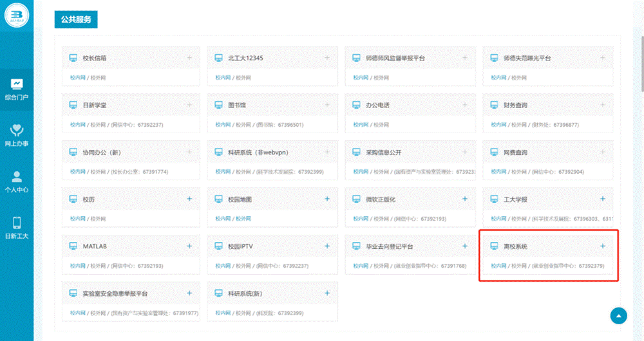Open the 微软正版化 service title

[381, 199]
